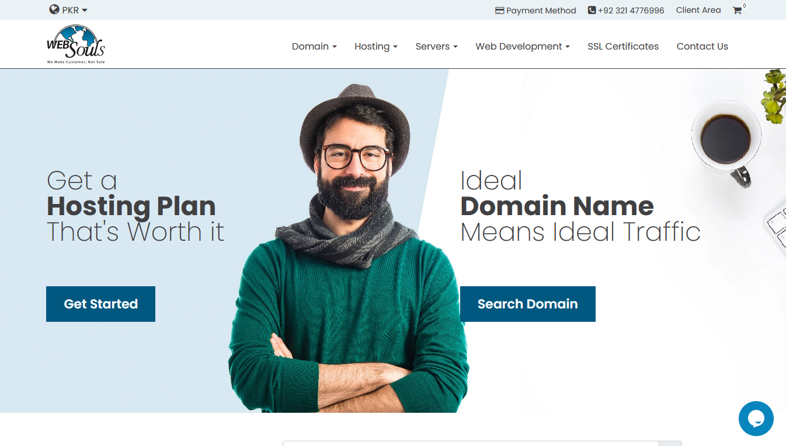The image size is (786, 446).
Task: Click the +92 321 4776996 phone number
Action: [631, 10]
